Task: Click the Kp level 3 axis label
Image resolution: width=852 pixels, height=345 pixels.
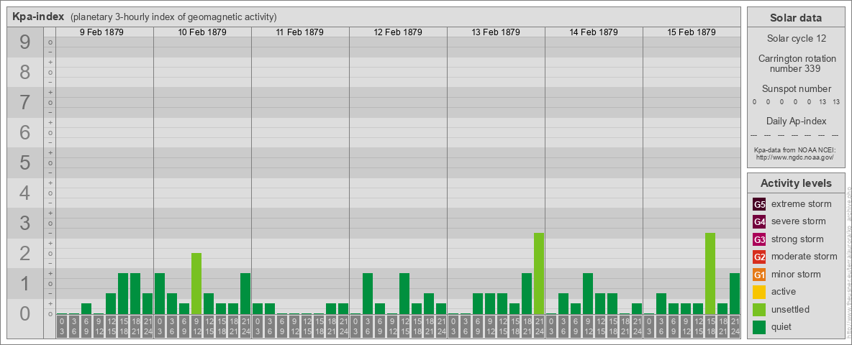Action: [x=25, y=223]
